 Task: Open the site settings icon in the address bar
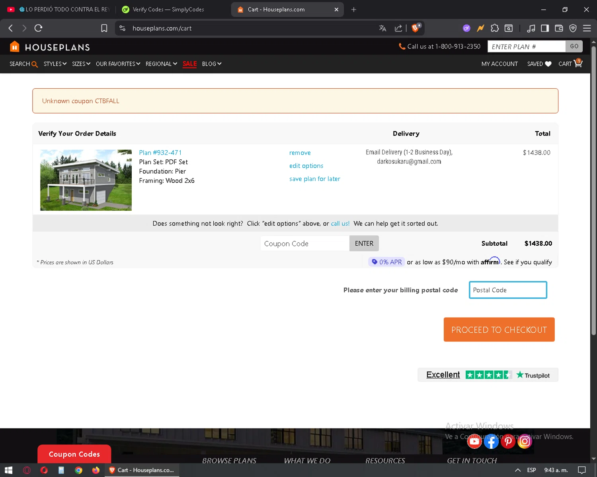tap(123, 28)
